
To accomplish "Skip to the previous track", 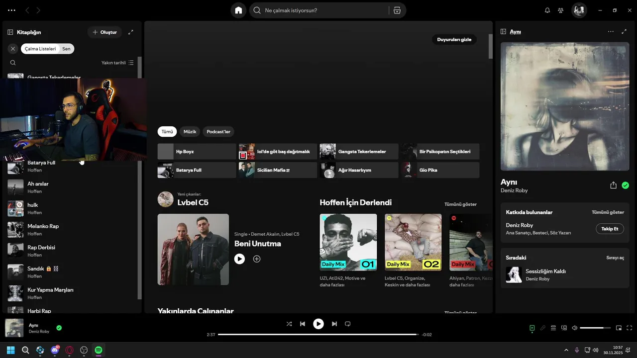I will click(303, 324).
